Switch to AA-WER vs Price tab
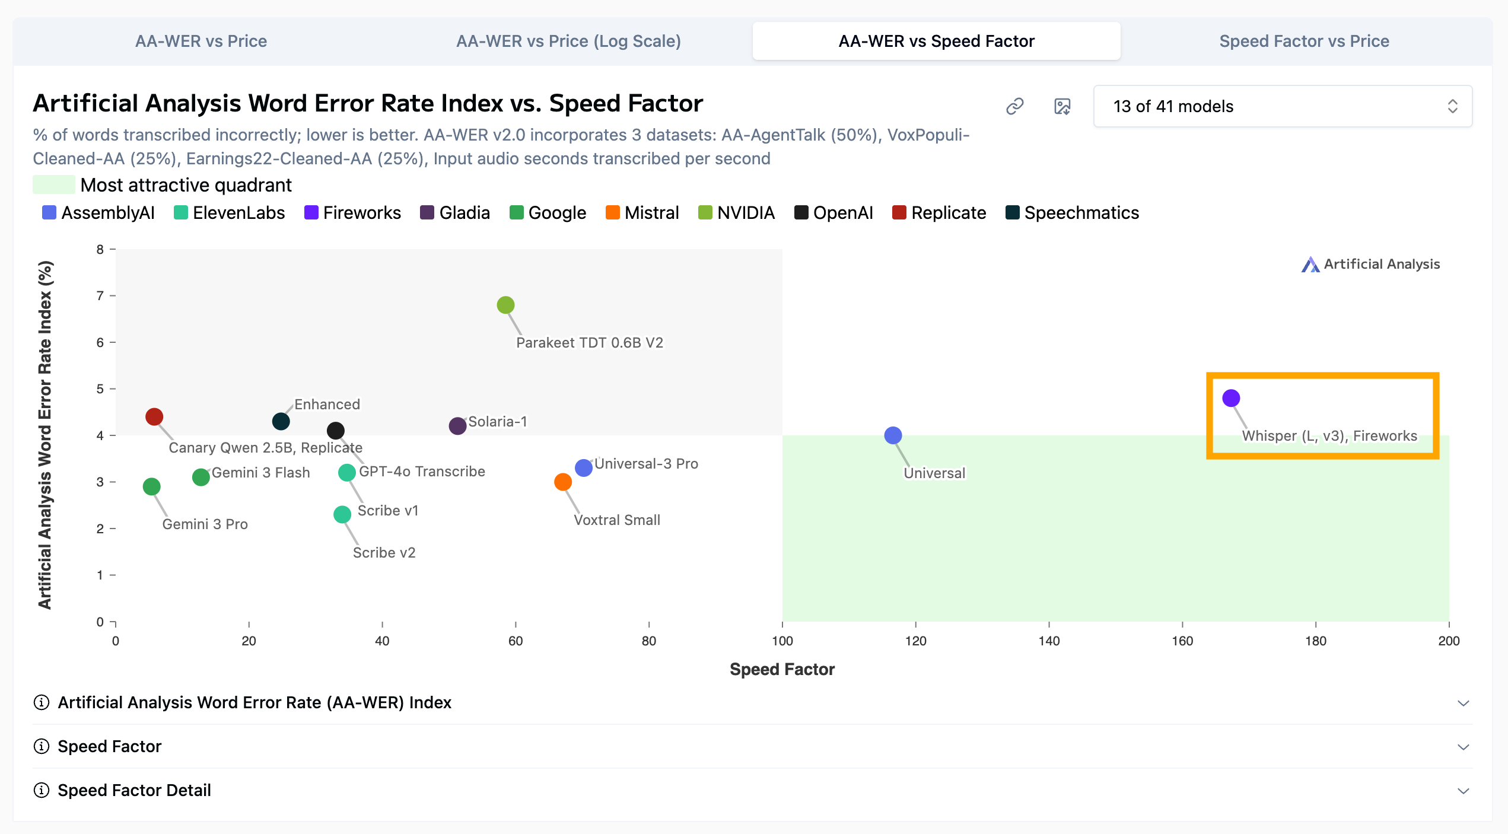 [x=201, y=41]
